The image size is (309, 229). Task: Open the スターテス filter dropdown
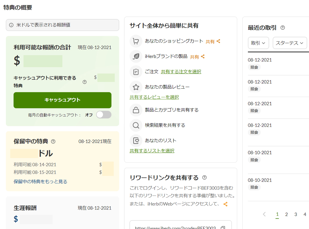tap(290, 43)
